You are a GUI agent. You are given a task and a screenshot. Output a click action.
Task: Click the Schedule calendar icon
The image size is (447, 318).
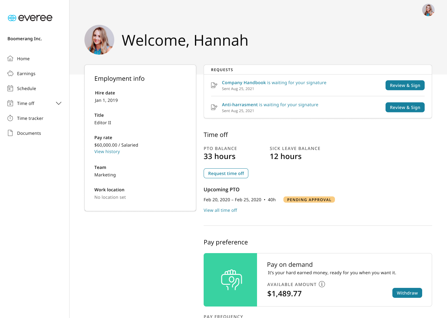click(x=10, y=88)
